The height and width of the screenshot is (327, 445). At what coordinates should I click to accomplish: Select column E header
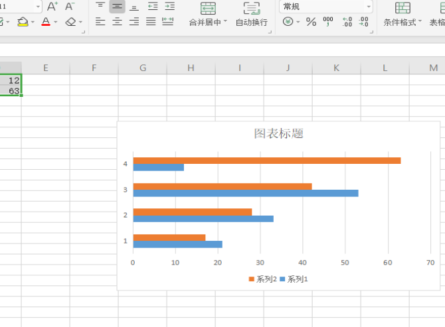coord(45,68)
